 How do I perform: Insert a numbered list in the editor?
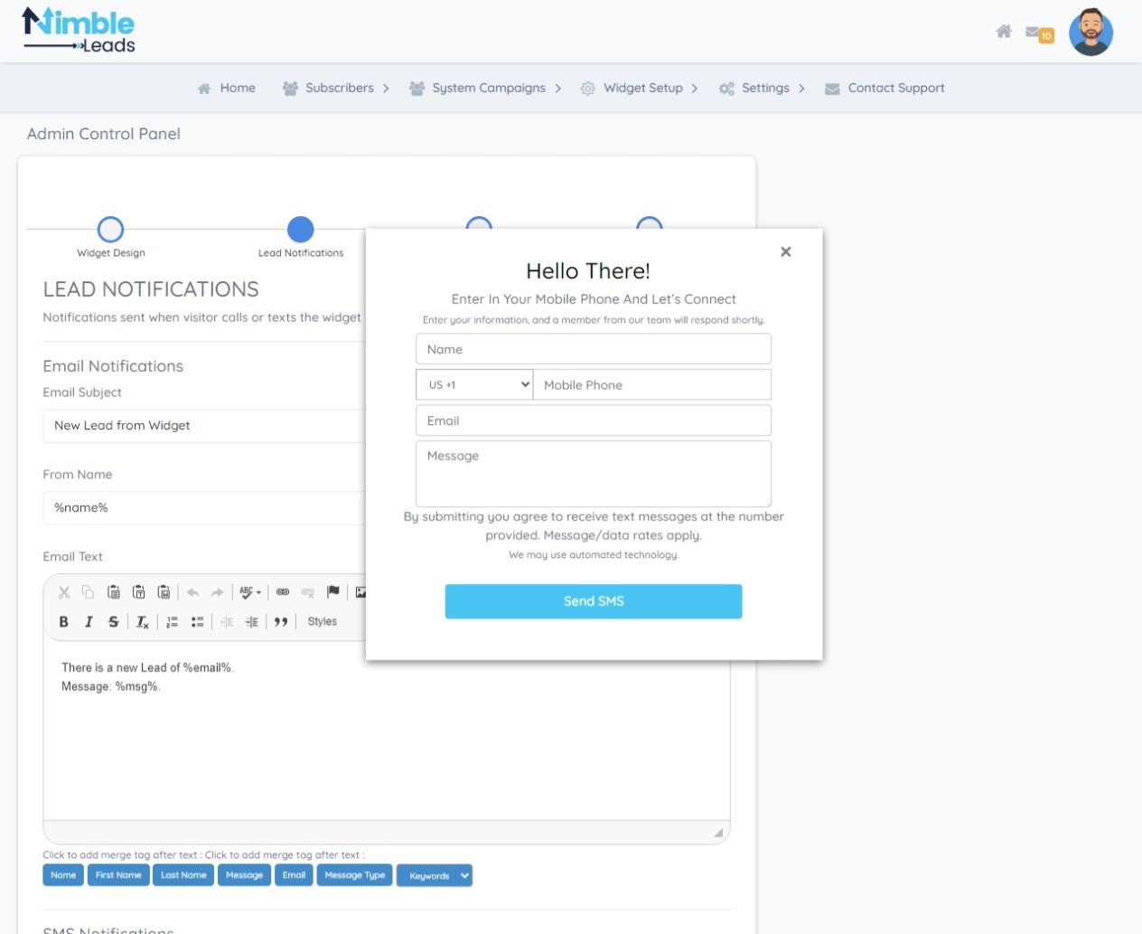click(x=172, y=622)
